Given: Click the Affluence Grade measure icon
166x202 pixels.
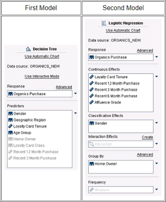Looking at the screenshot, I should click(91, 102).
